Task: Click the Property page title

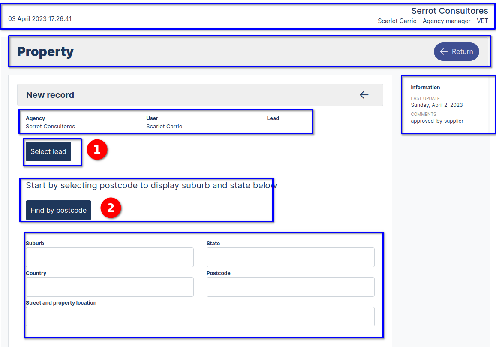Action: [45, 51]
